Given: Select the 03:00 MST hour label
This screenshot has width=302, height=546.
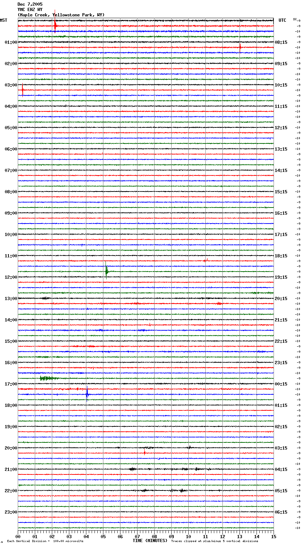Looking at the screenshot, I should [x=11, y=85].
